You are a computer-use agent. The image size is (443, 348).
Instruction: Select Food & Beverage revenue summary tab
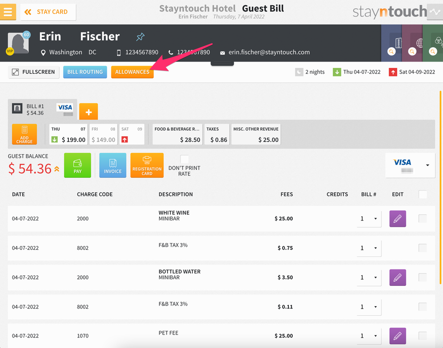click(177, 134)
